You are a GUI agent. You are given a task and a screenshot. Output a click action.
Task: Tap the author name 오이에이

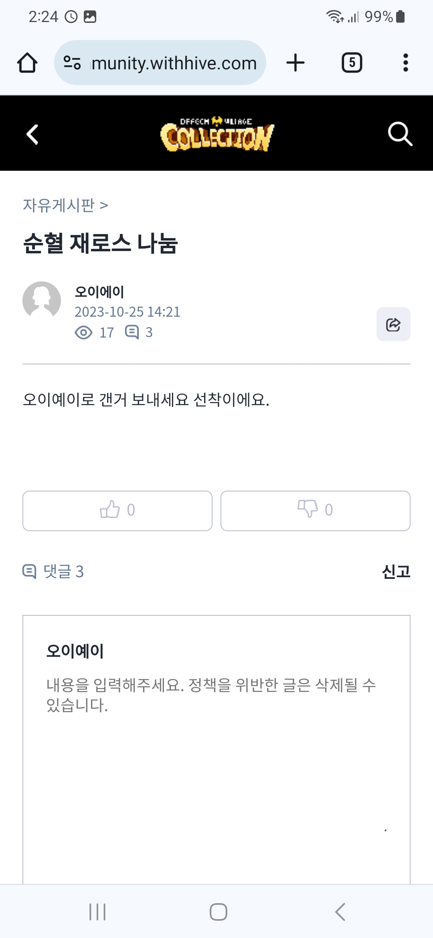pyautogui.click(x=99, y=291)
